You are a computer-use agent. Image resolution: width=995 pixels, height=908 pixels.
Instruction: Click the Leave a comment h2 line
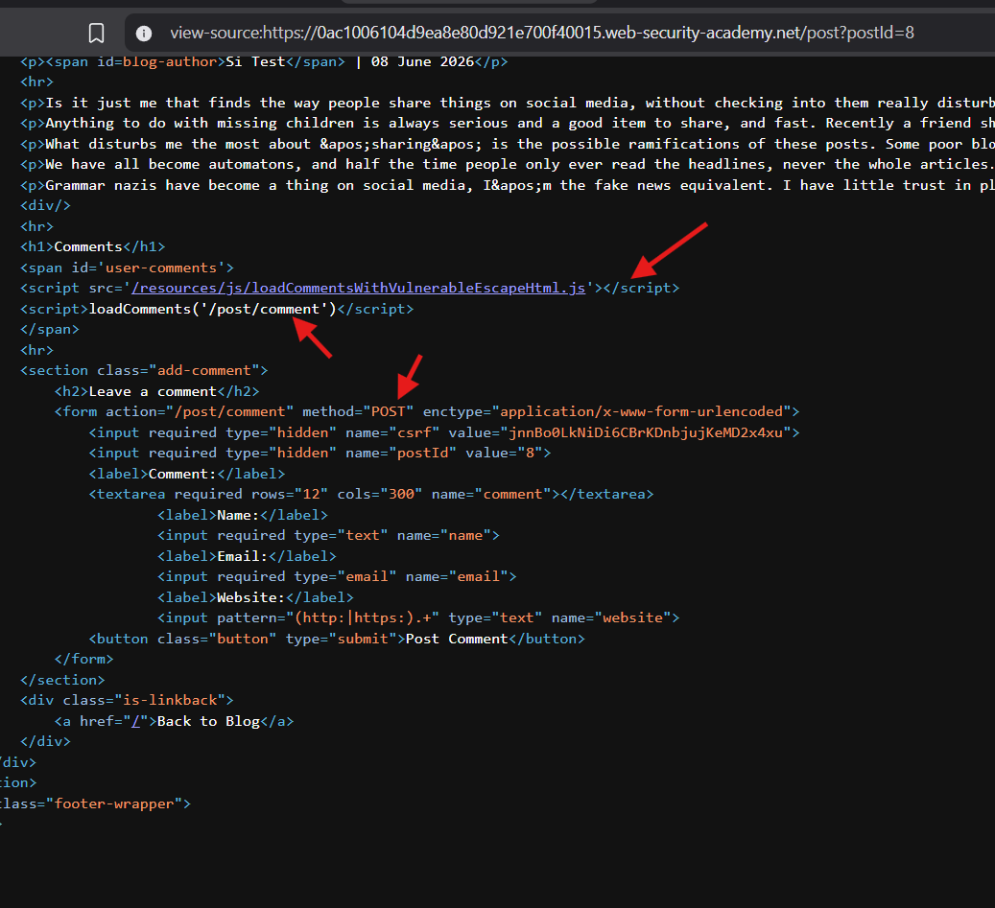[x=156, y=391]
